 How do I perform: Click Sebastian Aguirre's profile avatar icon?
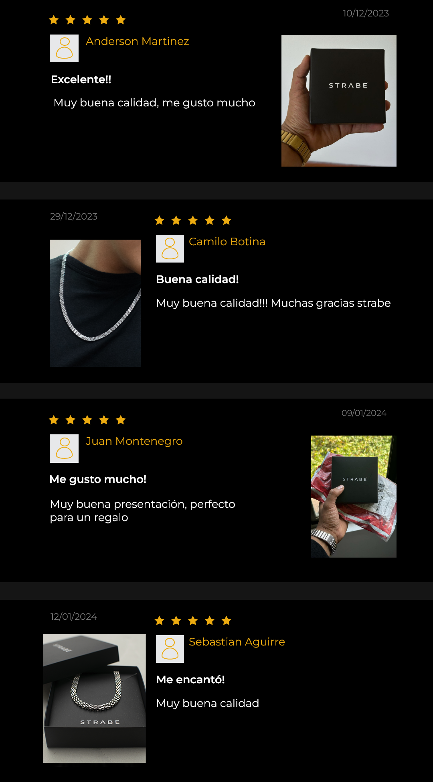pos(170,649)
